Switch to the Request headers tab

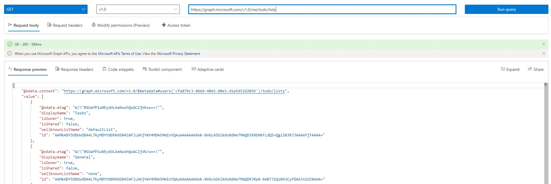coord(65,25)
